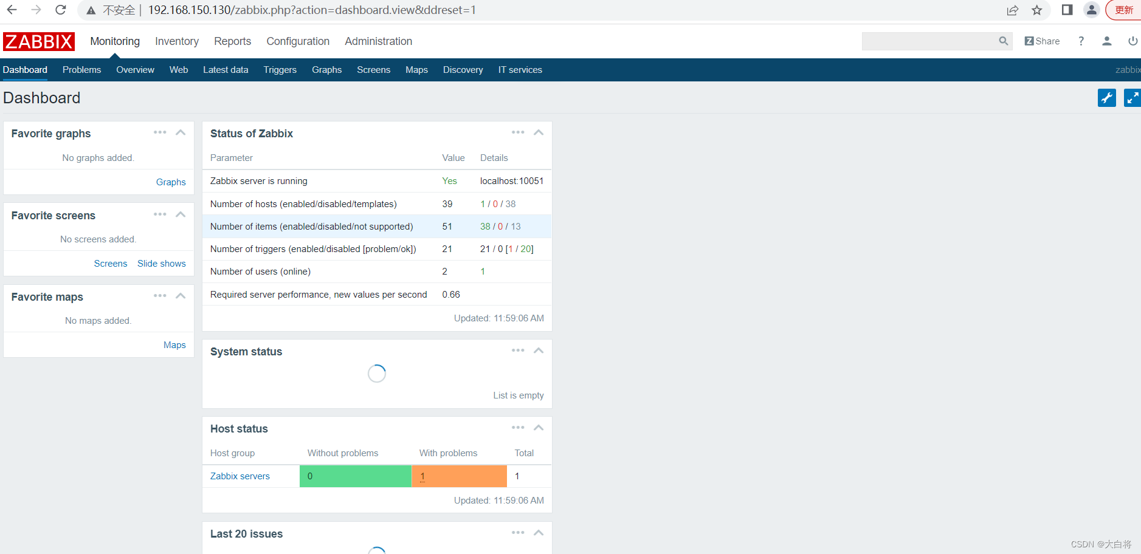The image size is (1141, 554).
Task: Follow Maps link in Favorite maps
Action: tap(174, 345)
